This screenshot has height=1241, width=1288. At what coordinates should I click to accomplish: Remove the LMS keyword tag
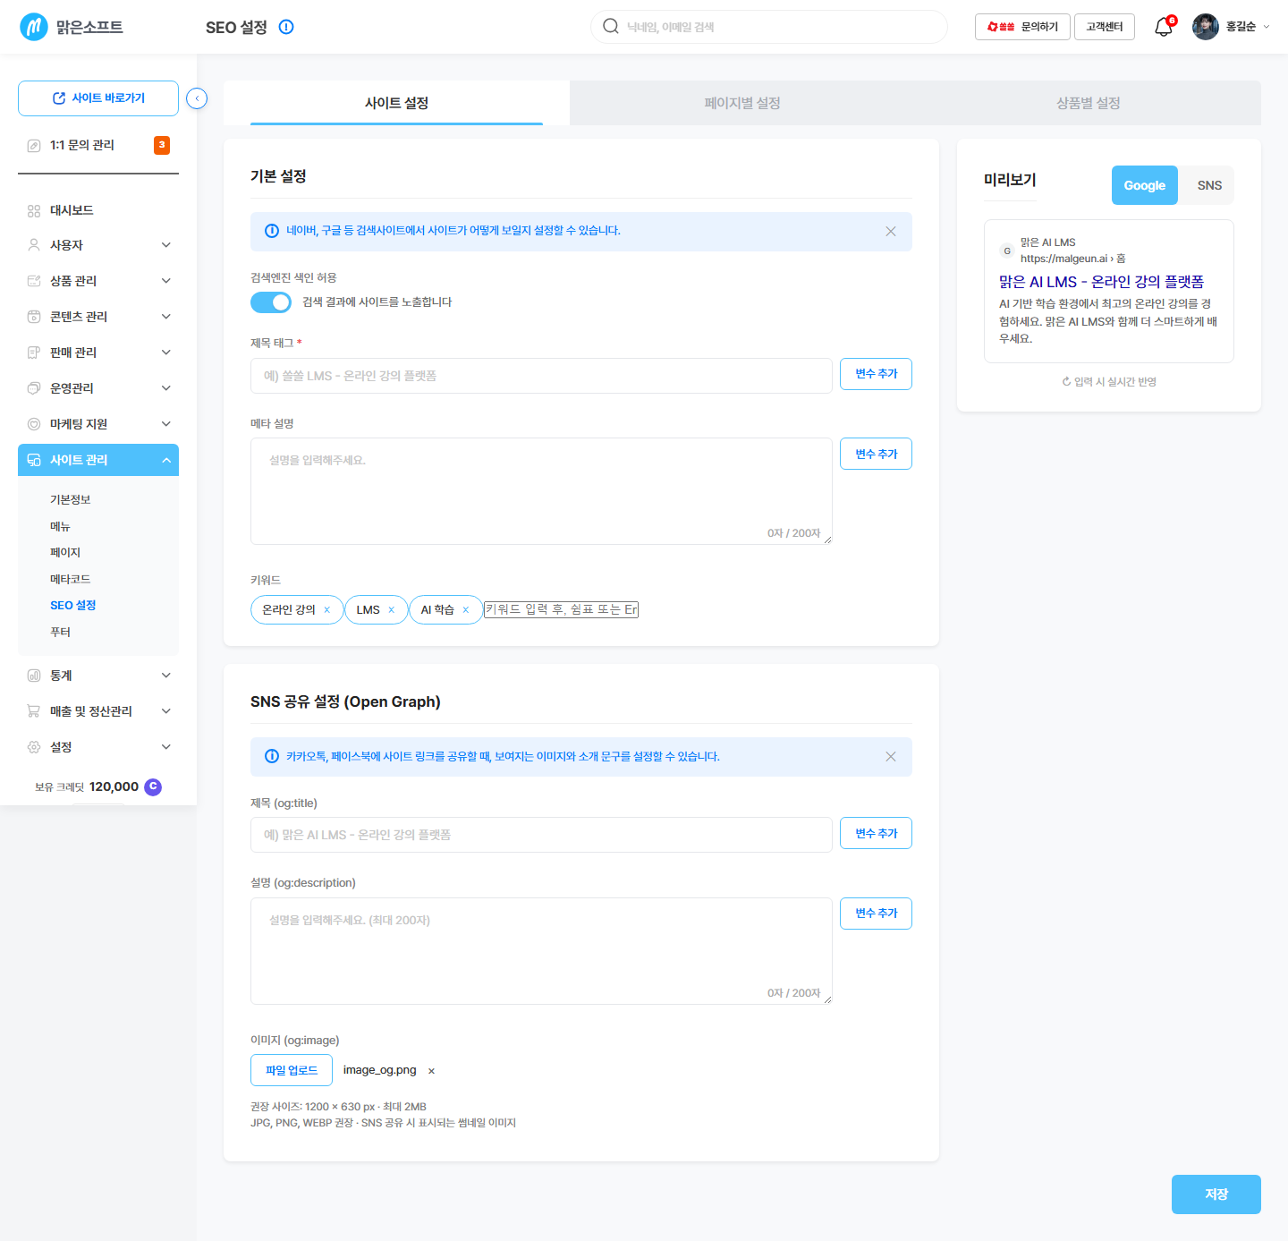tap(391, 610)
